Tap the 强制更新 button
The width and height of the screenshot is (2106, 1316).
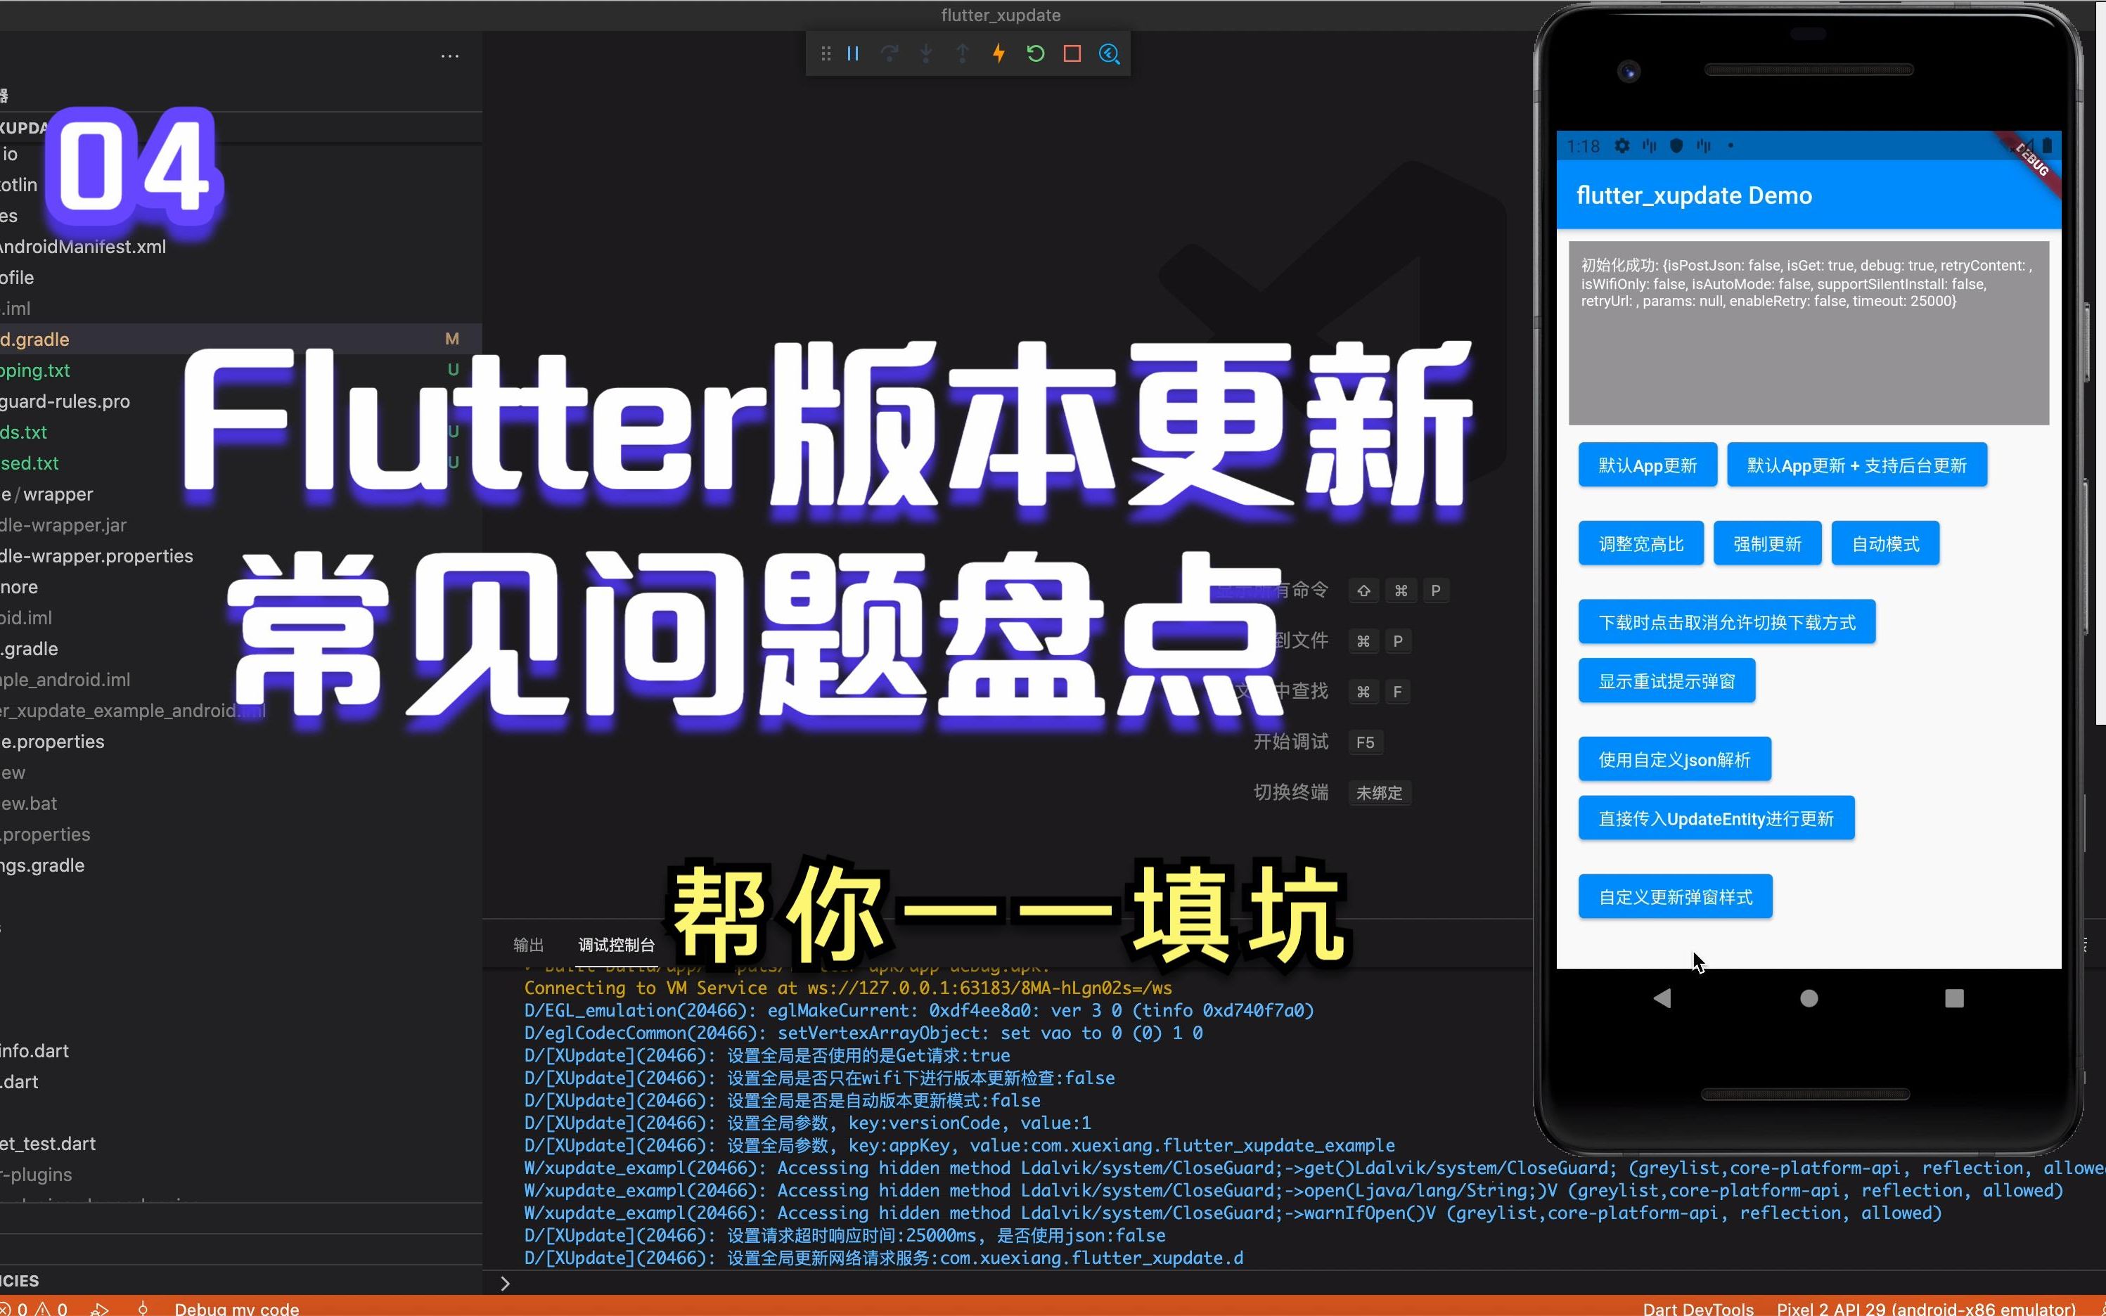pos(1767,543)
